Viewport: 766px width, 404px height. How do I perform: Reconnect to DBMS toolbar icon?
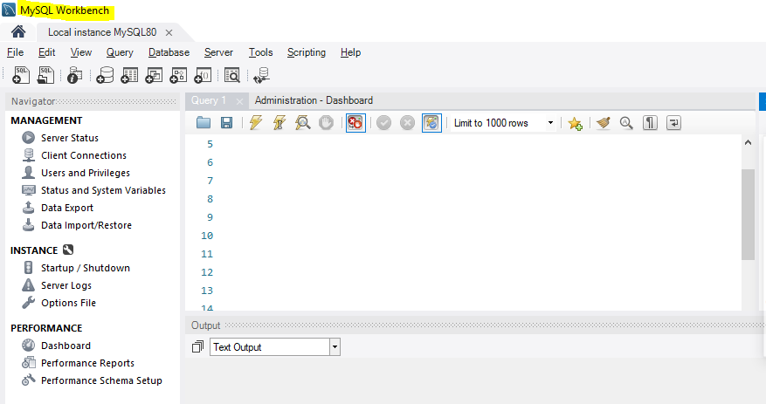point(262,75)
